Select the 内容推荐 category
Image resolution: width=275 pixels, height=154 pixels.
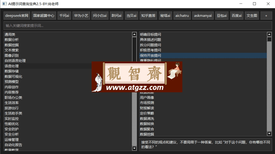68,92
